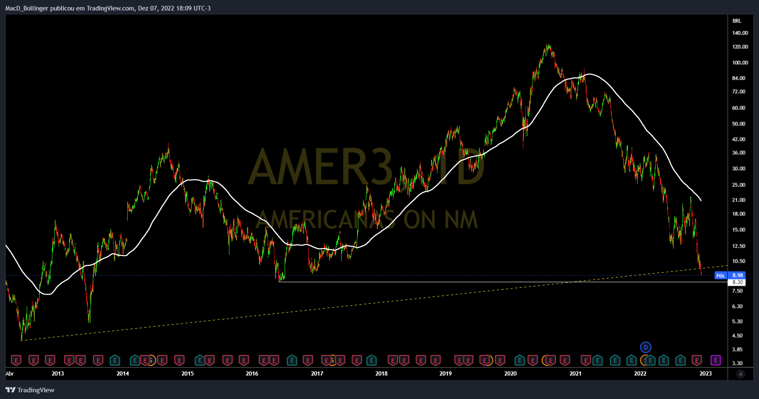Click the purple upcoming earnings marker

point(715,360)
